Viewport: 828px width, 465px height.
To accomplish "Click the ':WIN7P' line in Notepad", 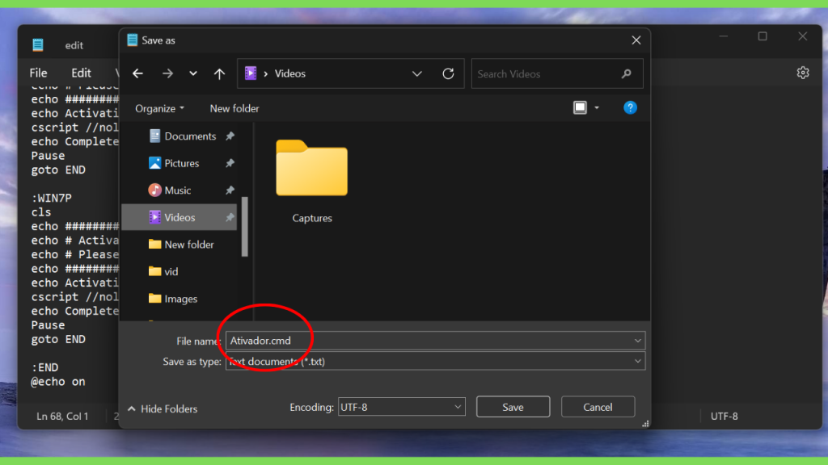I will 51,199.
